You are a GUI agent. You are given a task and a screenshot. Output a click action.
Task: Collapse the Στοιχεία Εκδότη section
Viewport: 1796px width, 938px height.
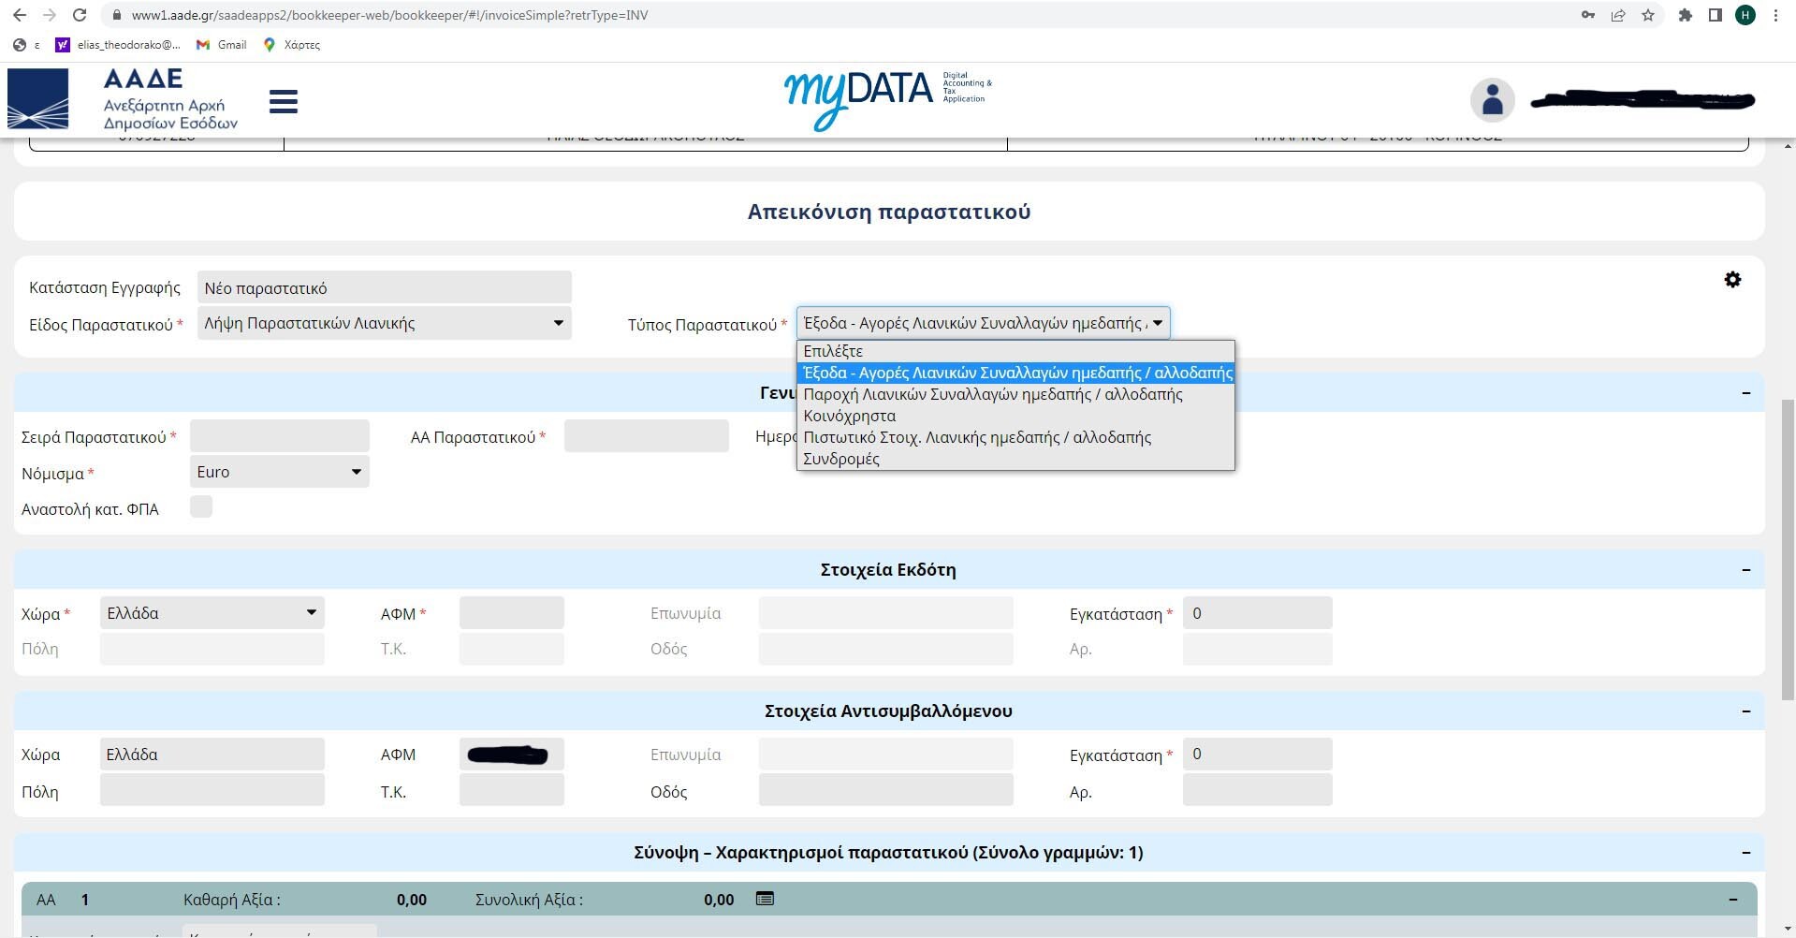1745,570
